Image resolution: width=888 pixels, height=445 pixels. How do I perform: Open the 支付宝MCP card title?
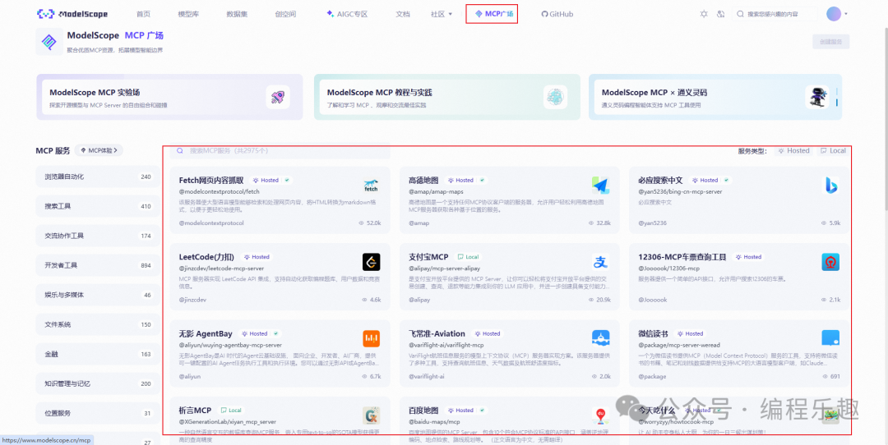point(428,257)
